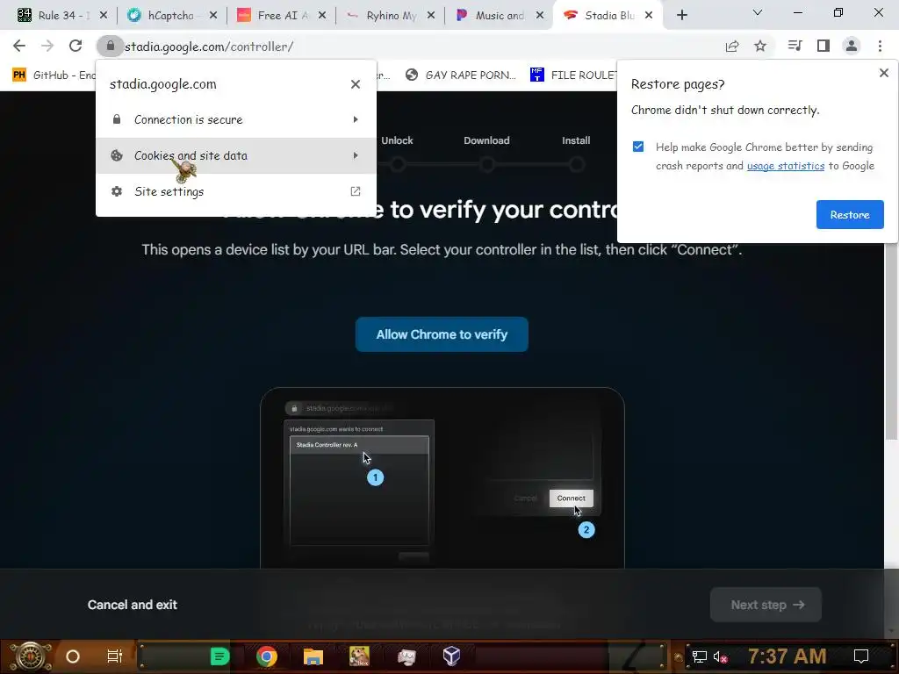Open the green notes app in the taskbar

[x=219, y=656]
